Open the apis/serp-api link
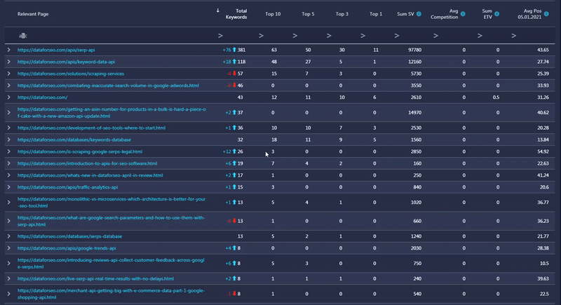Image resolution: width=561 pixels, height=305 pixels. 56,50
